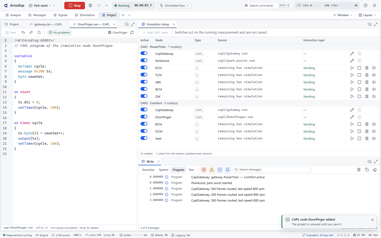
Task: Dismiss the CAPL node DoorPinger added notification
Action: (x=373, y=220)
